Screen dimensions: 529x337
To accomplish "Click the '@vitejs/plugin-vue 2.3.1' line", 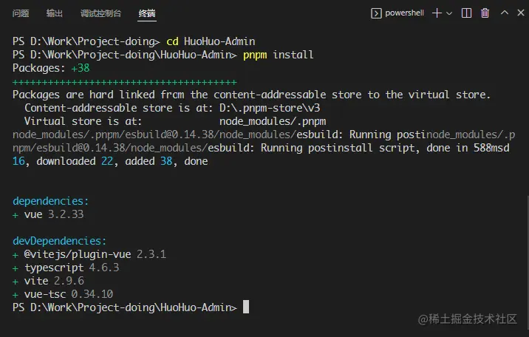I will coord(89,254).
